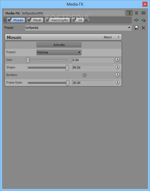The height and width of the screenshot is (191, 150).
Task: Select the Mural plug-in tab
Action: [35, 20]
